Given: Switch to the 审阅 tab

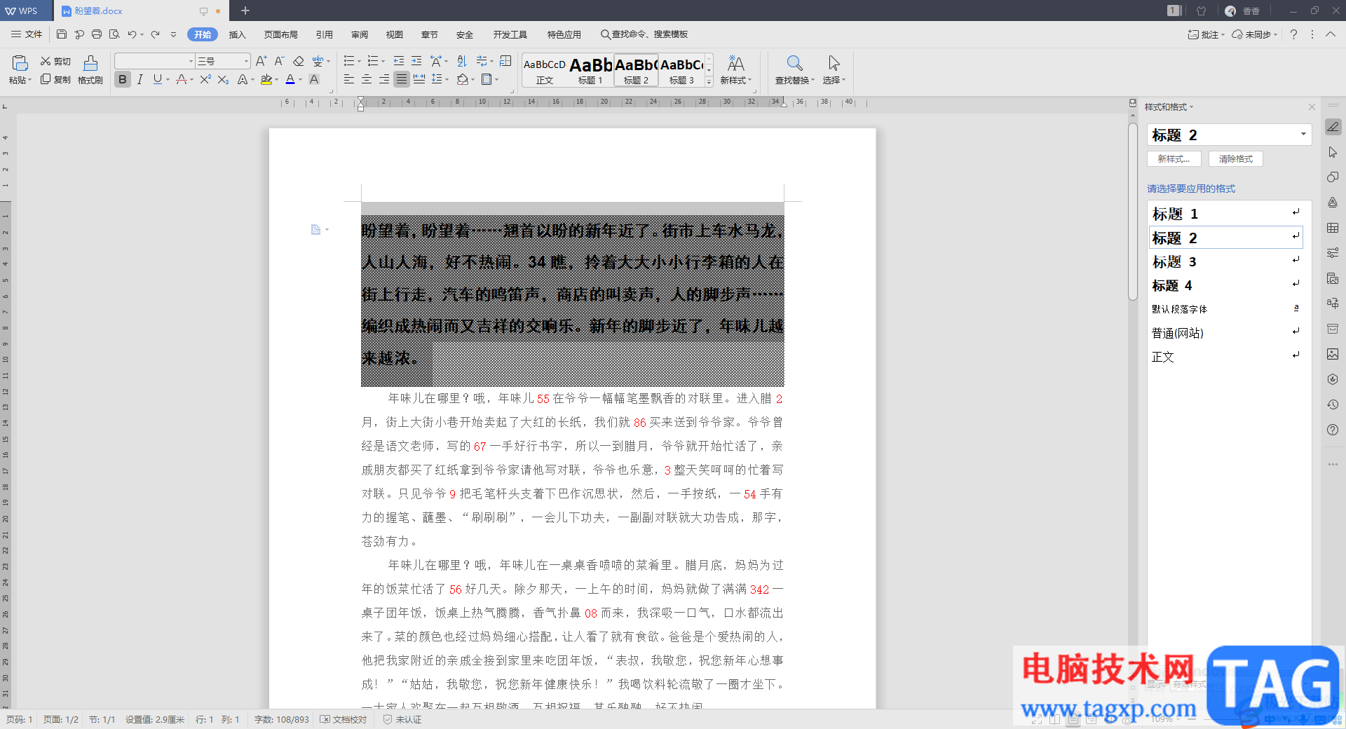Looking at the screenshot, I should pyautogui.click(x=360, y=34).
